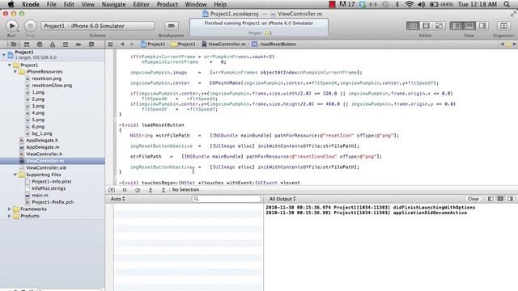Image resolution: width=518 pixels, height=291 pixels.
Task: Click ViewController.m in the jump bar
Action: [223, 44]
